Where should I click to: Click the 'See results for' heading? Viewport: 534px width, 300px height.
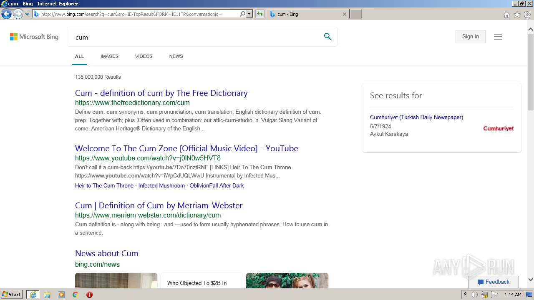[396, 95]
